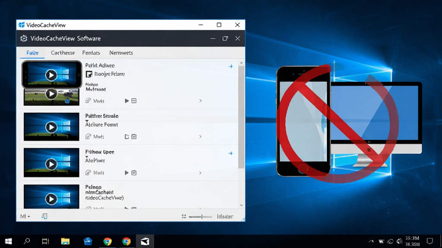Click the plus icon in Fdhew Upee row

pos(230,153)
